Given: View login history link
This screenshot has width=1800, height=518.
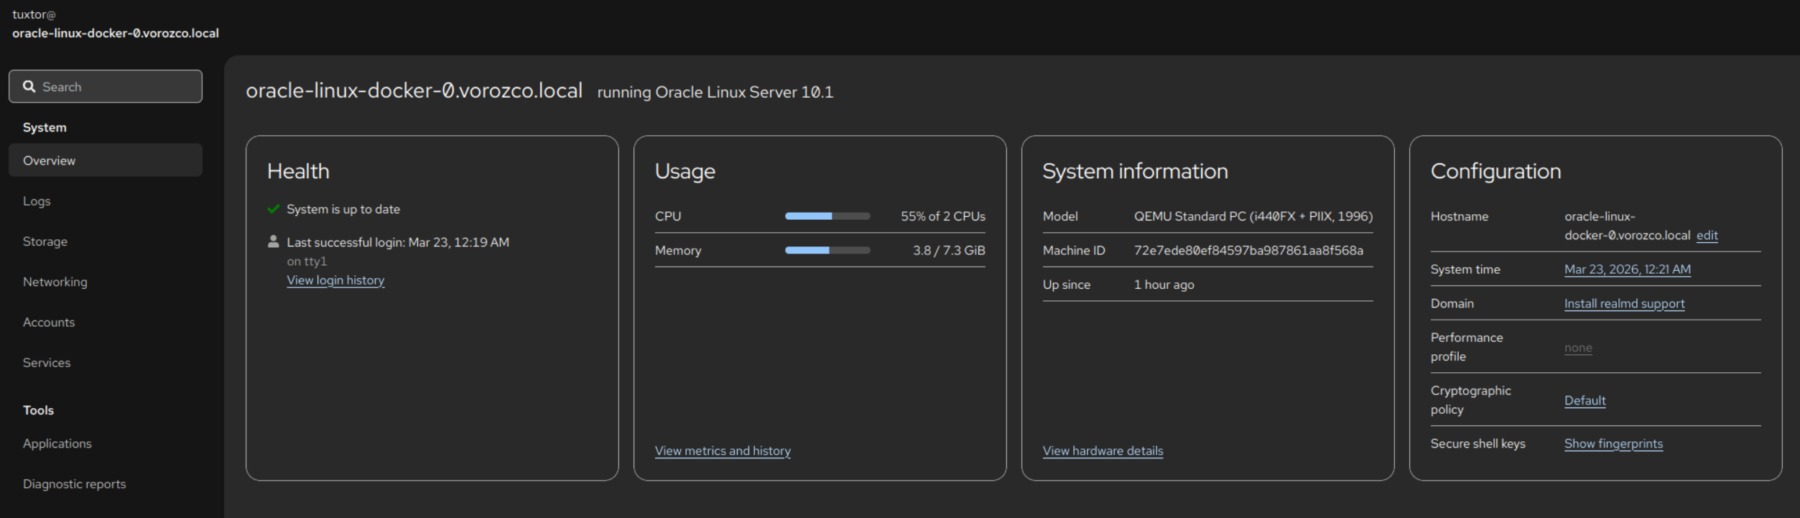Looking at the screenshot, I should click(335, 280).
